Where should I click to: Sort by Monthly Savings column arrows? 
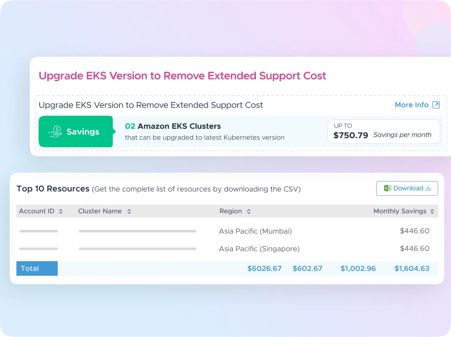point(432,211)
